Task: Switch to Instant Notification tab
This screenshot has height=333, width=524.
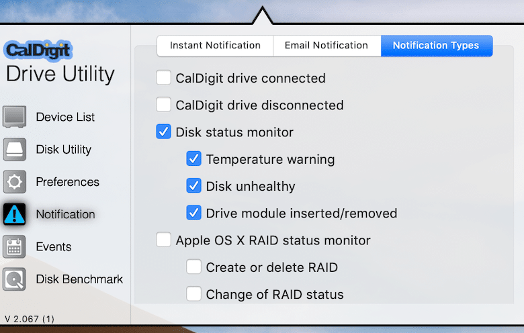Action: (x=215, y=46)
